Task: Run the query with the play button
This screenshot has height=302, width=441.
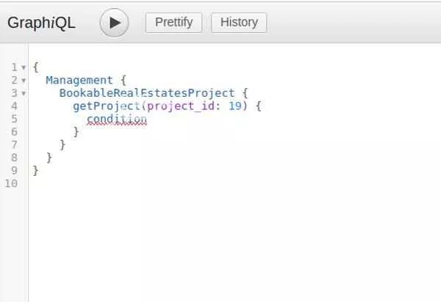Action: tap(114, 23)
